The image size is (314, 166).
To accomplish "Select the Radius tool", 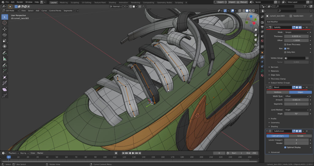I will pos(5,77).
